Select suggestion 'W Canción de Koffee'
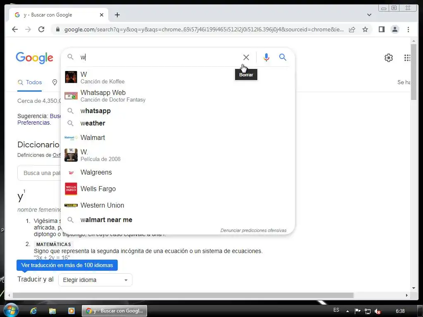Image resolution: width=423 pixels, height=317 pixels. click(178, 77)
